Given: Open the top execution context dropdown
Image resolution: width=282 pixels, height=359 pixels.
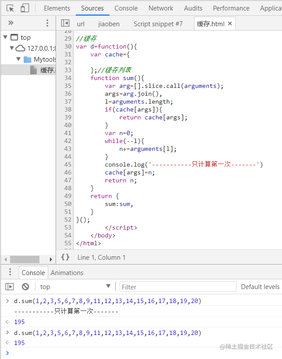Looking at the screenshot, I should pos(75,287).
